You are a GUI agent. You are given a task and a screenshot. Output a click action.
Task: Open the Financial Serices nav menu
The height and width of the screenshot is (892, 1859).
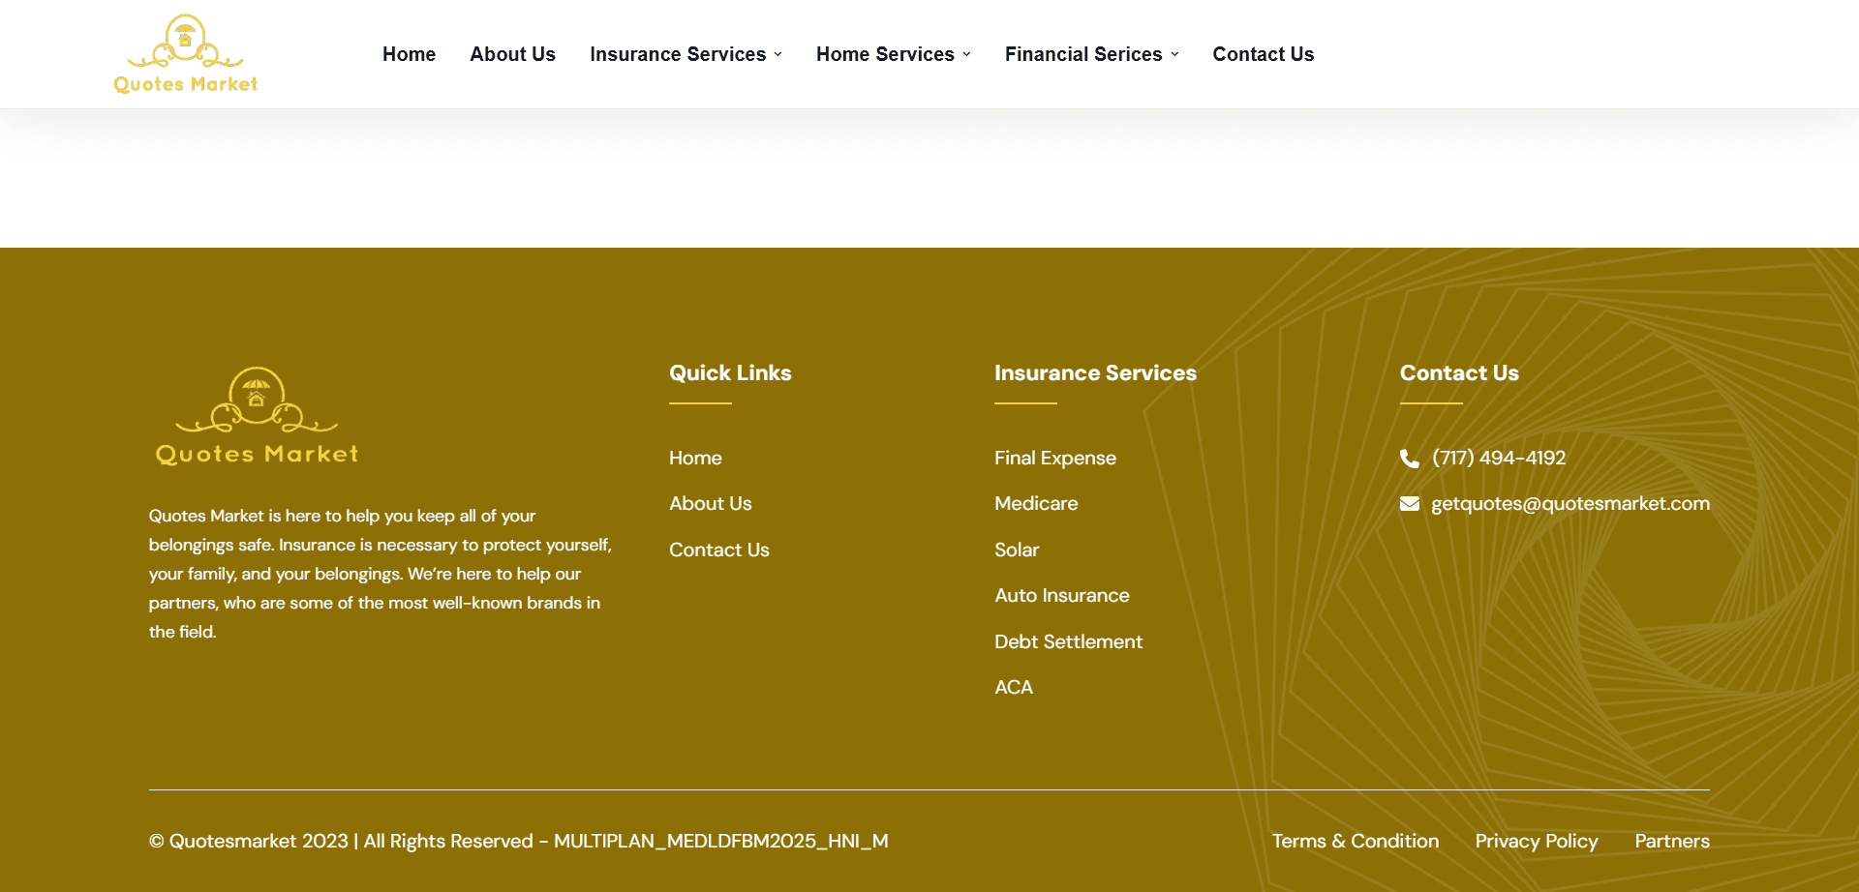pyautogui.click(x=1083, y=54)
